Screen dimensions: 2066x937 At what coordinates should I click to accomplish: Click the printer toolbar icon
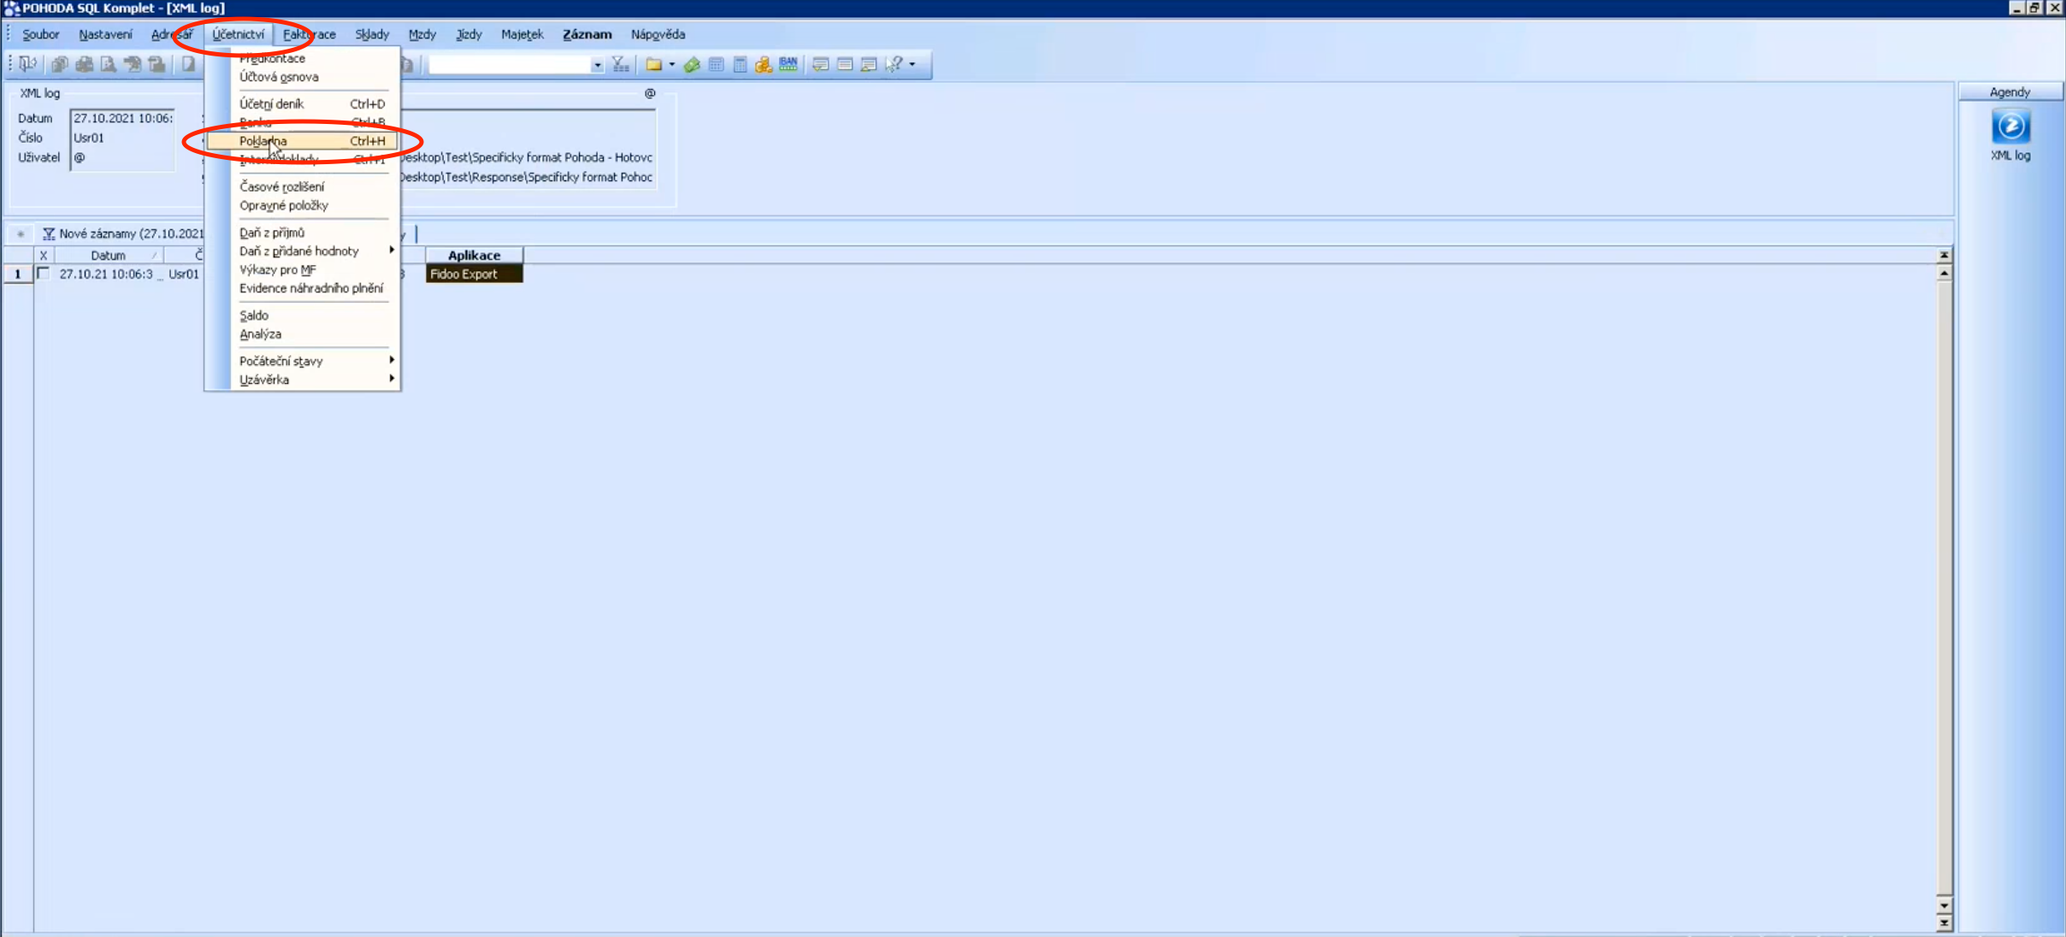[84, 64]
